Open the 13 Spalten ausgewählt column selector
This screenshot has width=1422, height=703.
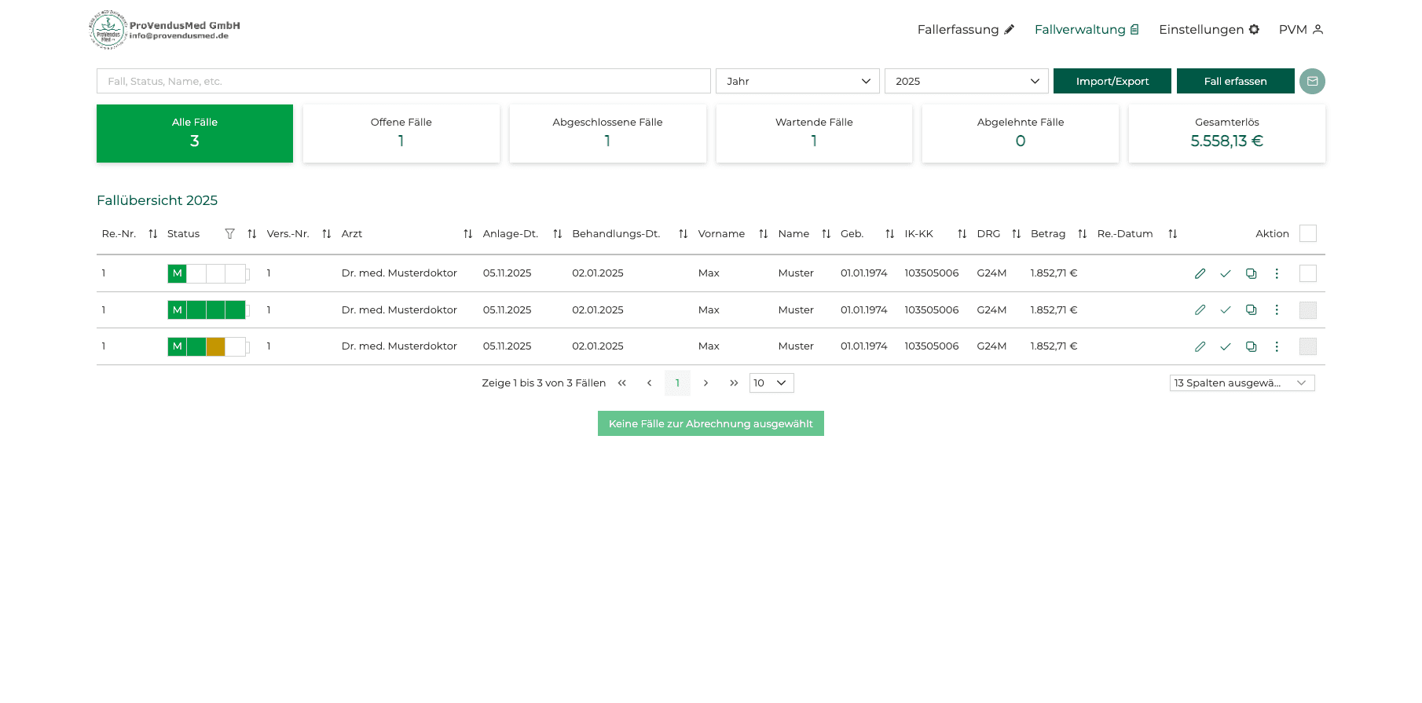1241,383
